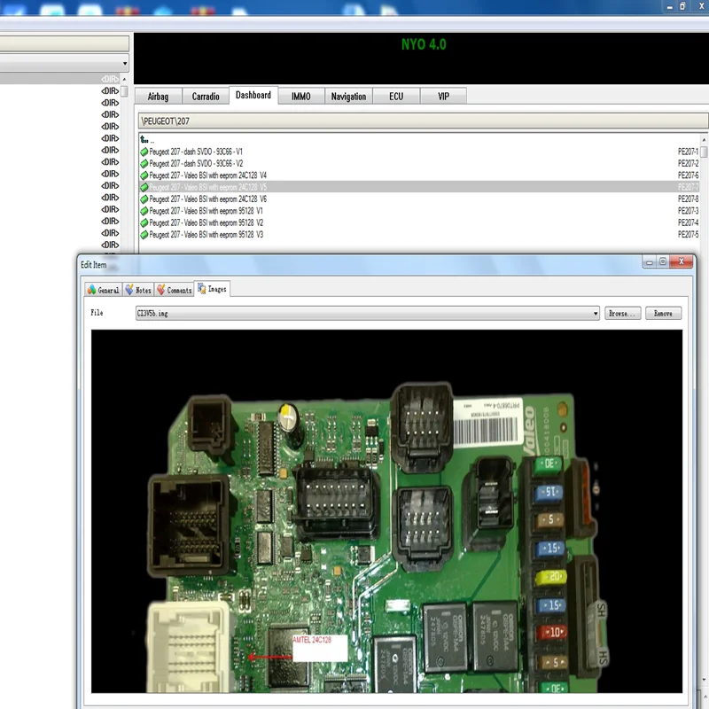
Task: Click the PEUGEOT\207 path field
Action: tap(423, 121)
